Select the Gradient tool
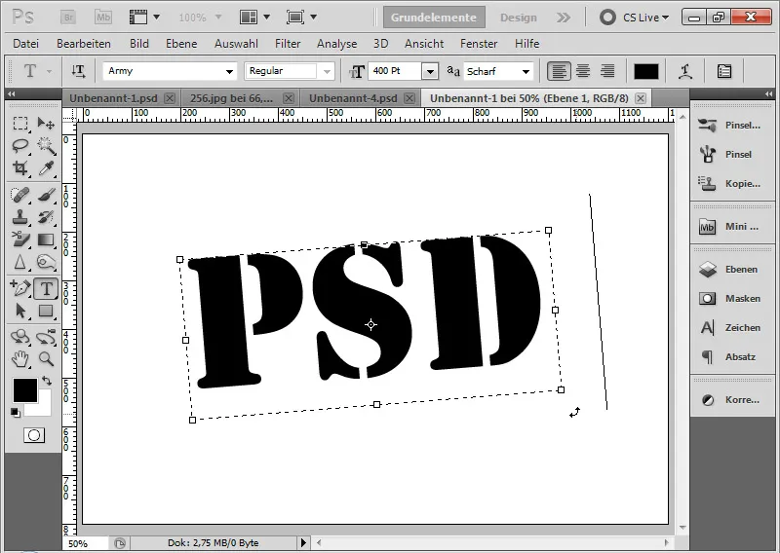Viewport: 780px width, 553px height. pos(46,240)
